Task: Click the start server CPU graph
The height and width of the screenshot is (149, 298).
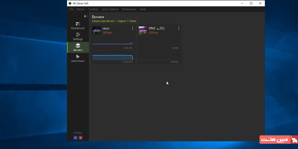Action: click(x=113, y=43)
